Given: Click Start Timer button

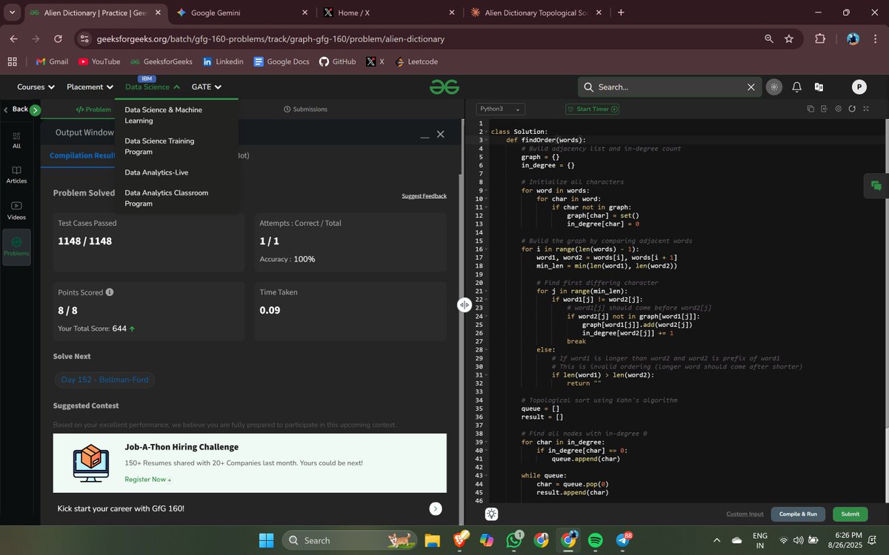Looking at the screenshot, I should pyautogui.click(x=592, y=109).
